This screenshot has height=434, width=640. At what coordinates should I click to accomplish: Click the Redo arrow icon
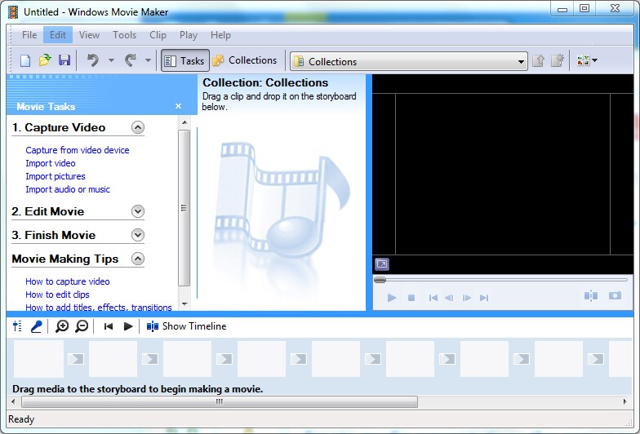(131, 60)
